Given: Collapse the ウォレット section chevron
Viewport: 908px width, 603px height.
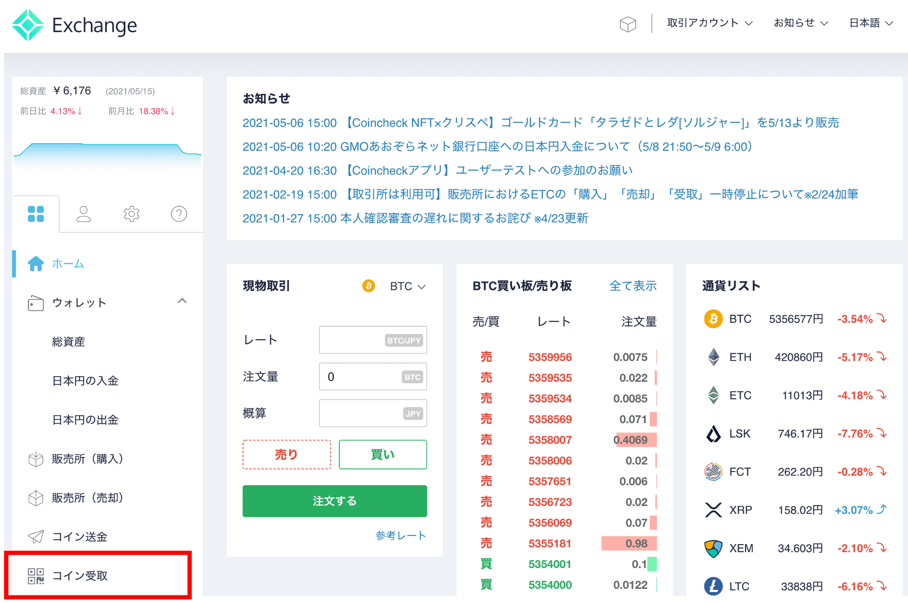Looking at the screenshot, I should pyautogui.click(x=183, y=301).
